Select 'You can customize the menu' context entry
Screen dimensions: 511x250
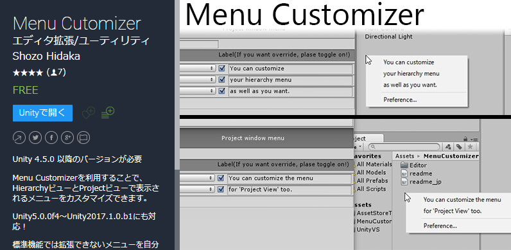tap(462, 199)
